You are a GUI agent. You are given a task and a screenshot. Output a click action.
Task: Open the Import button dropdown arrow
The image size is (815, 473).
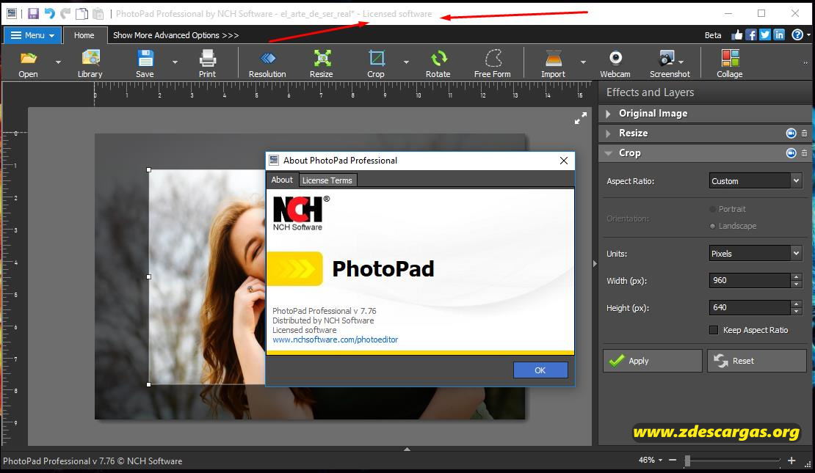583,62
